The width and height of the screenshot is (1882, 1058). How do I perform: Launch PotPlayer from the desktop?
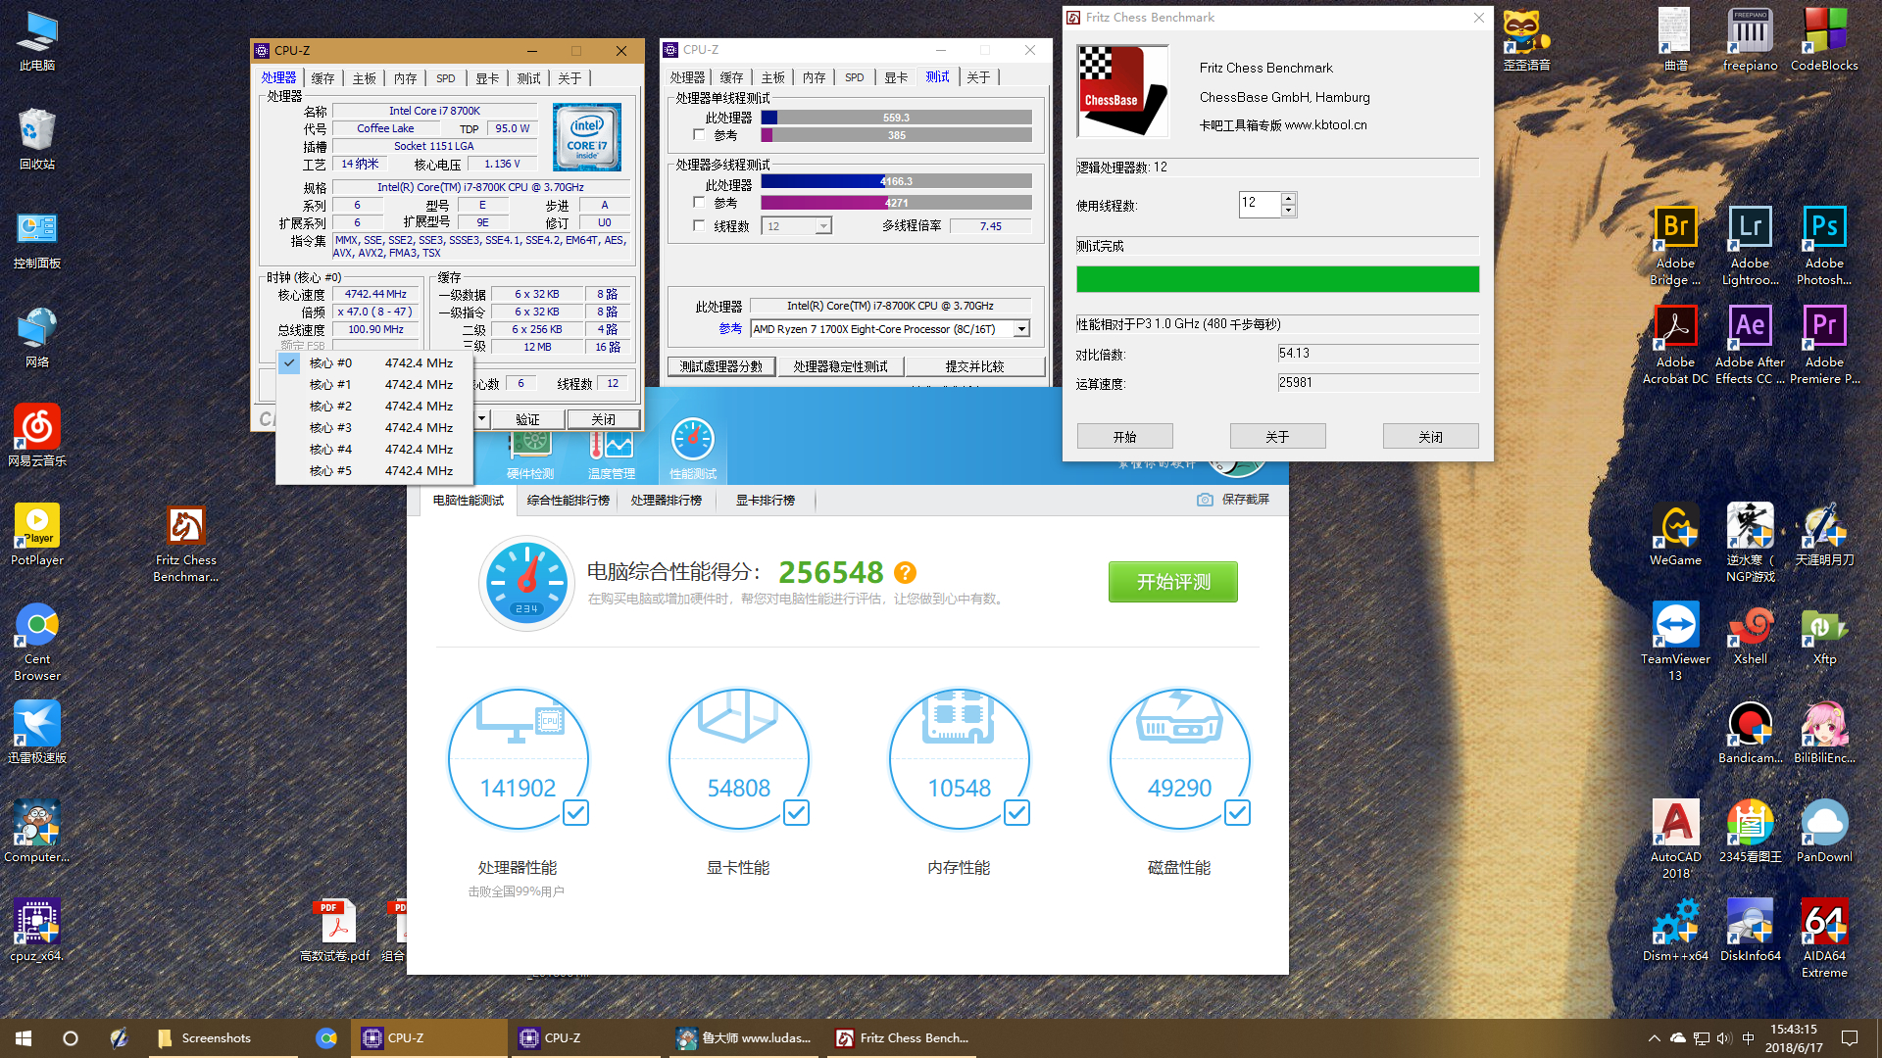(37, 536)
